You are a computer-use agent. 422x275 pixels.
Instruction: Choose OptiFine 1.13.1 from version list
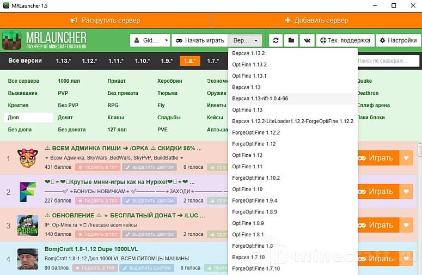(x=293, y=76)
